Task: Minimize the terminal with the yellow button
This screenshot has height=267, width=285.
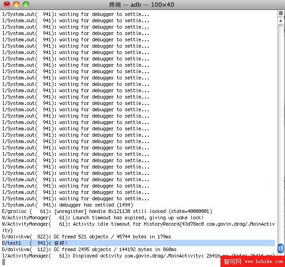Action: (x=16, y=5)
